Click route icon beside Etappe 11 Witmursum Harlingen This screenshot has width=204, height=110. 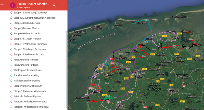click(x=11, y=44)
